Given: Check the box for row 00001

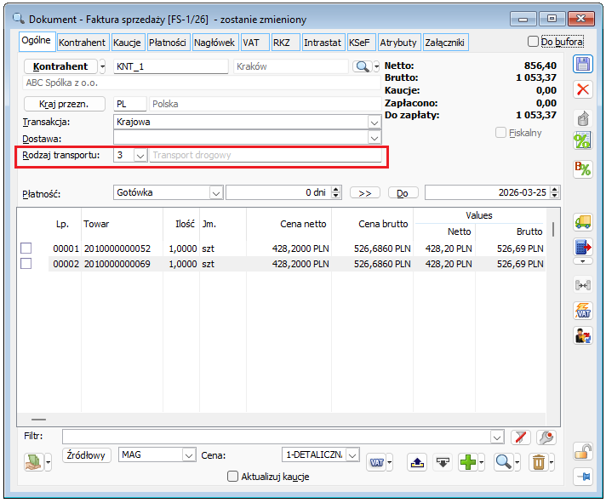Looking at the screenshot, I should tap(26, 249).
